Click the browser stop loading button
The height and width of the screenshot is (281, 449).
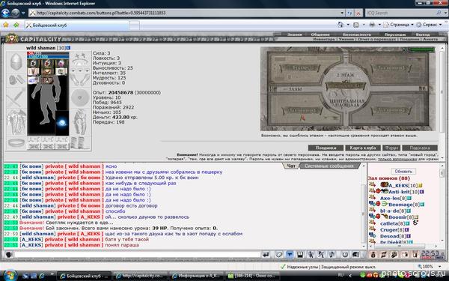coord(358,13)
